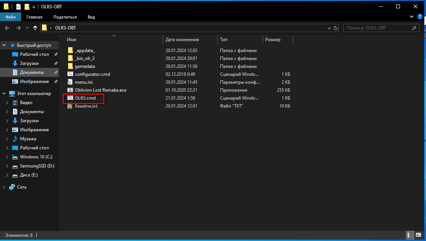Expand the ribbon with the chevron
426x241 pixels.
pos(412,17)
